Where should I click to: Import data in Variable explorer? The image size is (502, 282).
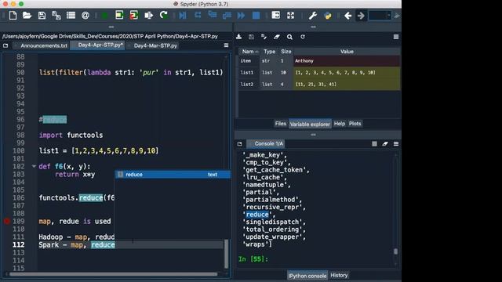click(x=238, y=37)
